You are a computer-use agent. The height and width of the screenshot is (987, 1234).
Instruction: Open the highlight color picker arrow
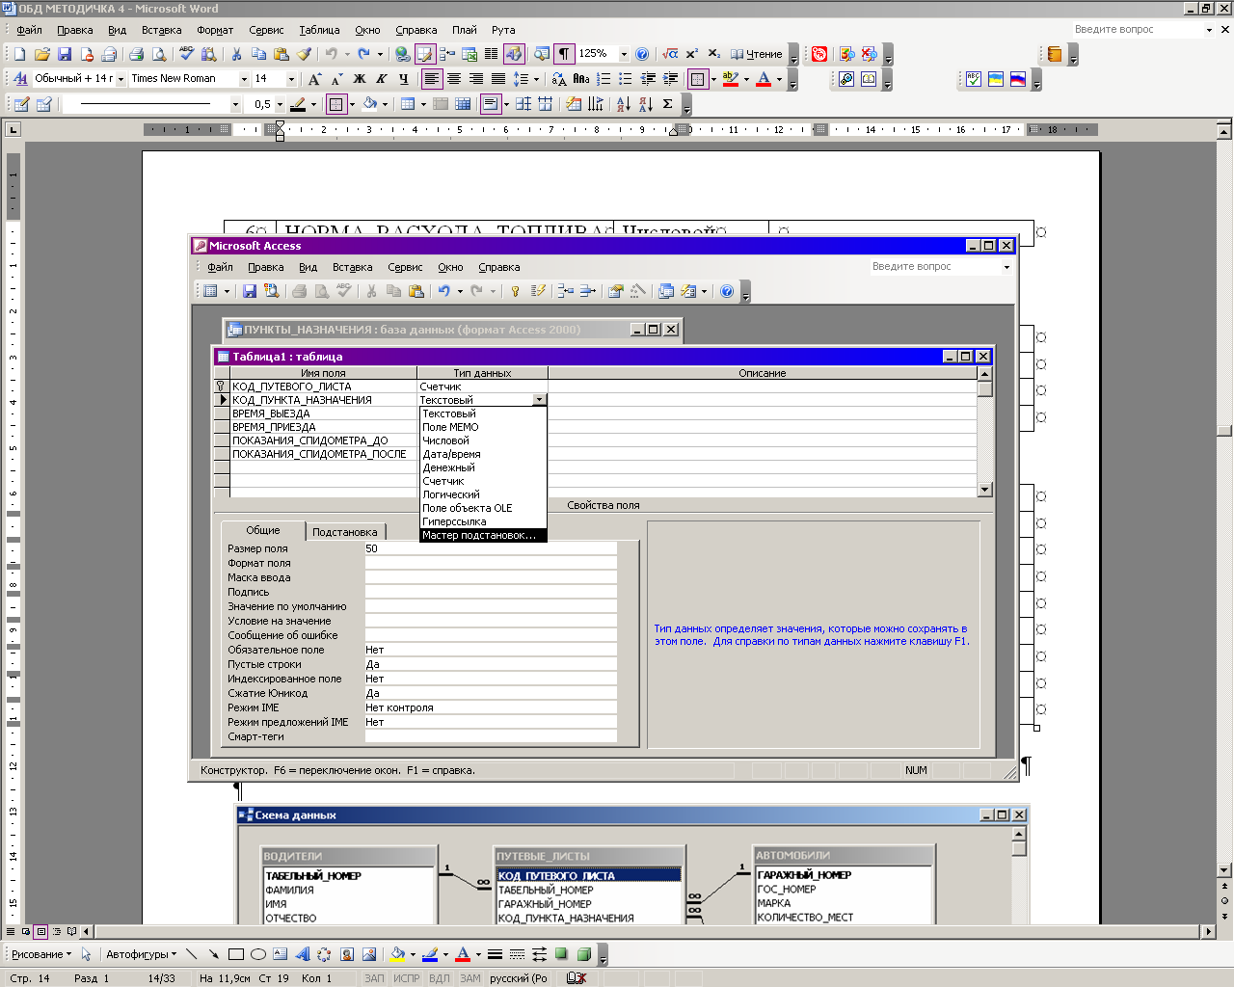click(x=746, y=79)
